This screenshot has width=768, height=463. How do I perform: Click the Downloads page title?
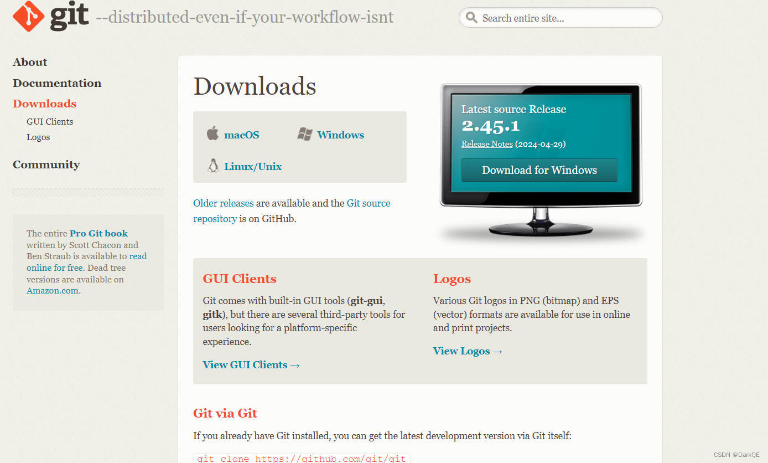(255, 86)
